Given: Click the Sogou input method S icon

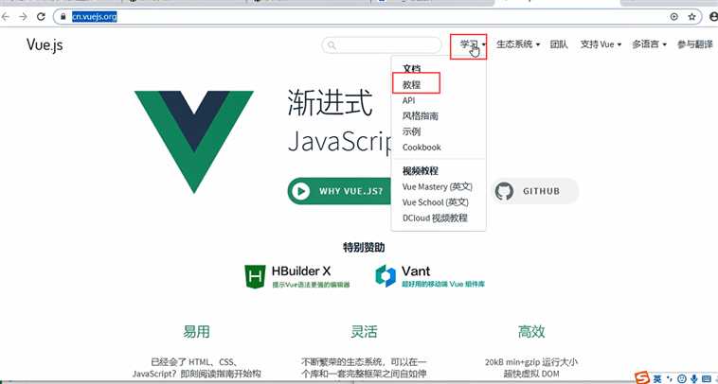Looking at the screenshot, I should click(642, 378).
